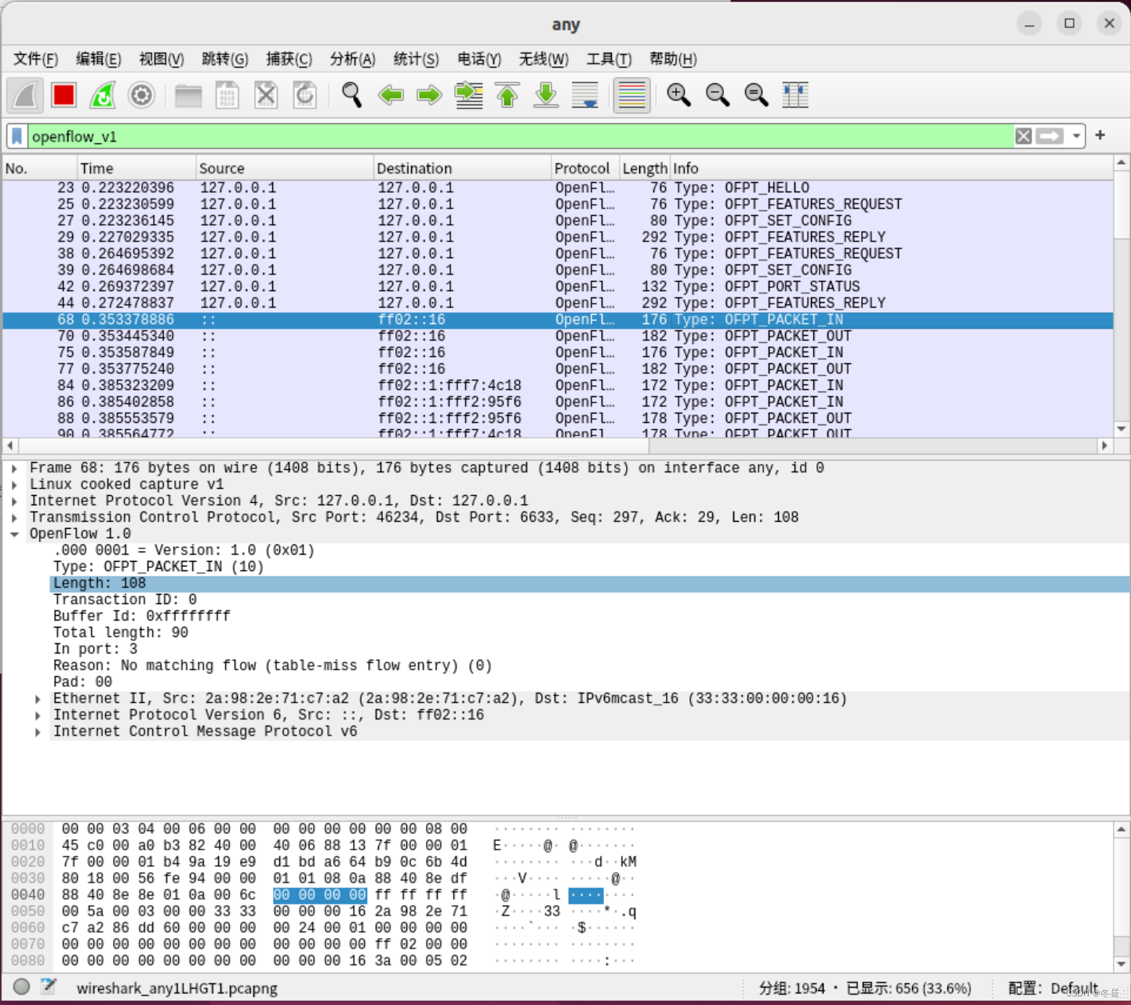Click the openflow_v1 display filter field
1131x1005 pixels.
coord(521,137)
